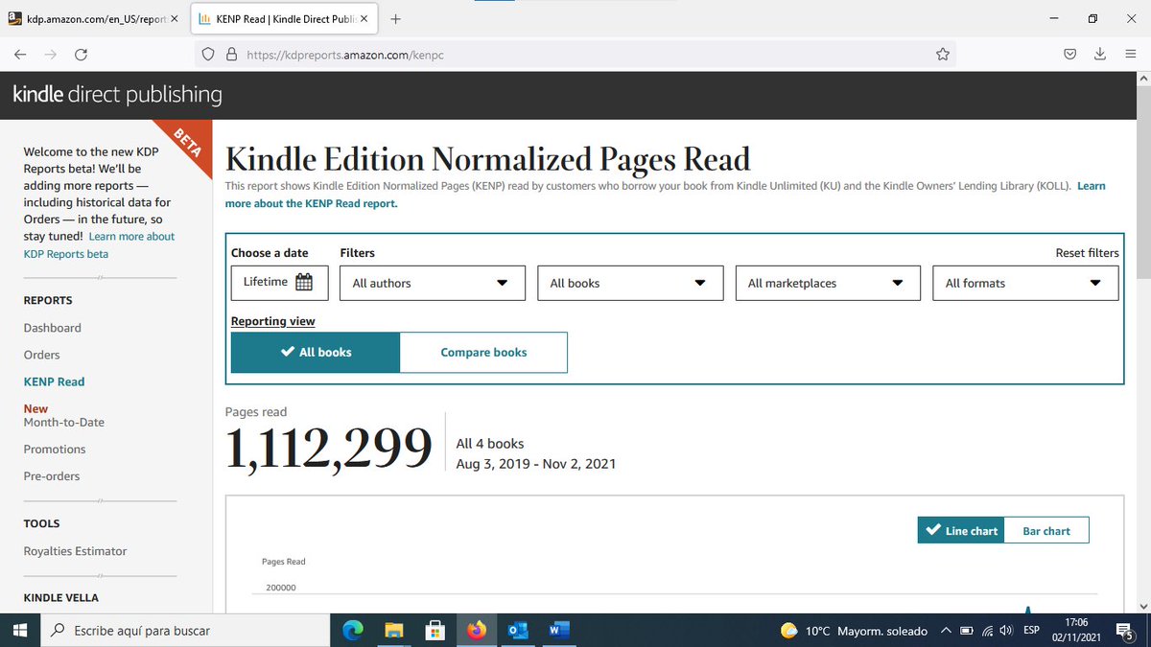This screenshot has width=1151, height=647.
Task: Open the Lifetime date chooser
Action: 279,283
